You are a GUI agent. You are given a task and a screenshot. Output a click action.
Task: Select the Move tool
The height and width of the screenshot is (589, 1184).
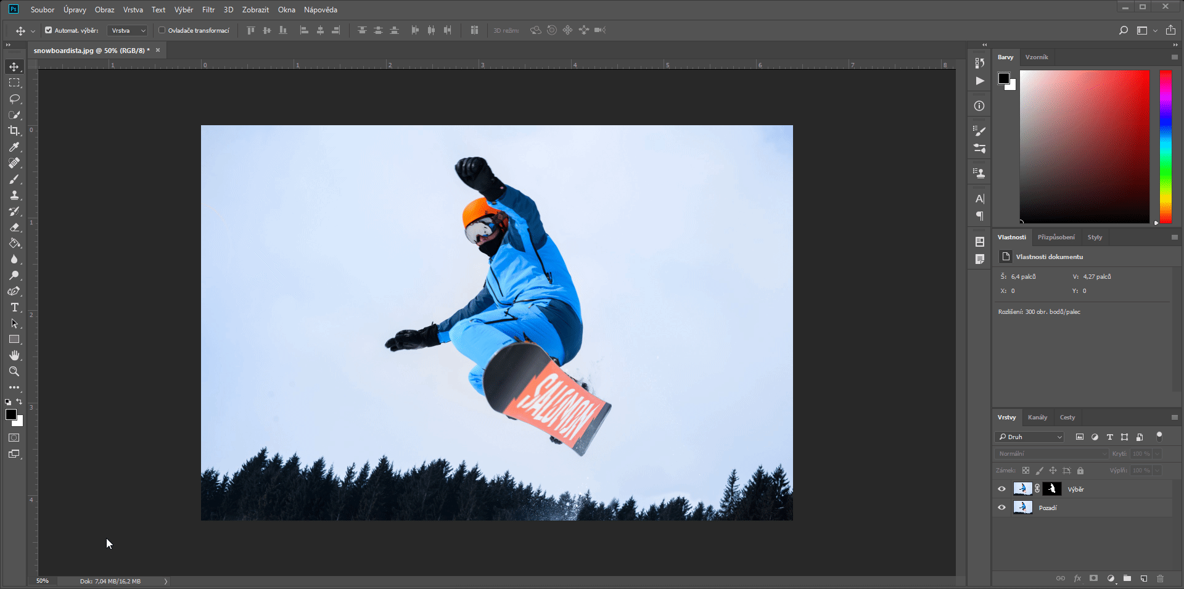click(x=14, y=67)
